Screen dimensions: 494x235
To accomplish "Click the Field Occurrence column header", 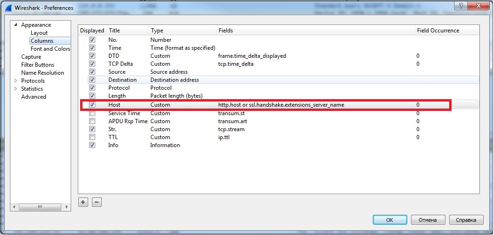I will [447, 31].
